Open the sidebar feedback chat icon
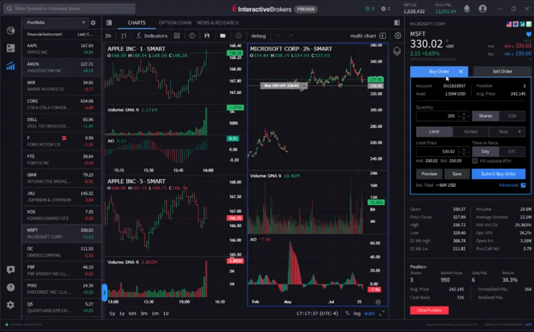The width and height of the screenshot is (534, 332). coord(11,270)
